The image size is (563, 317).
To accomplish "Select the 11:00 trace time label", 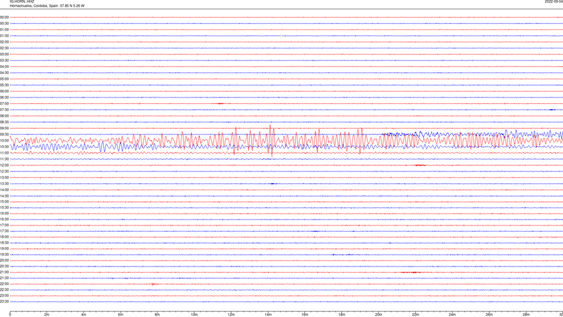I will pos(4,153).
